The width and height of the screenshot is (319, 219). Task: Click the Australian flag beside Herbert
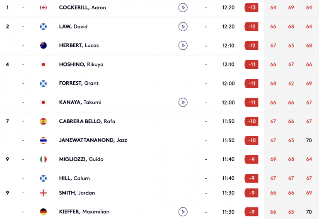pyautogui.click(x=43, y=46)
